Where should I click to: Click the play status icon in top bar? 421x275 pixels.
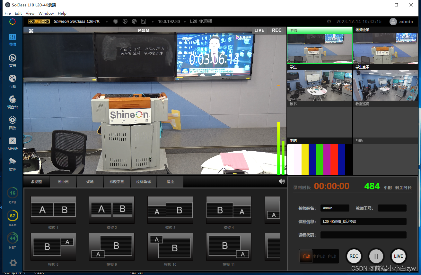(x=125, y=21)
